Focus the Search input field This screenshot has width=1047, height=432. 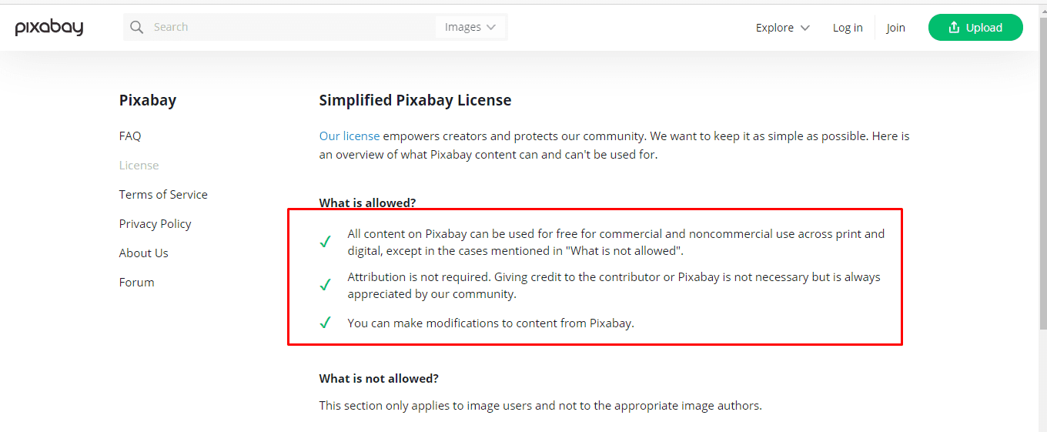point(293,28)
